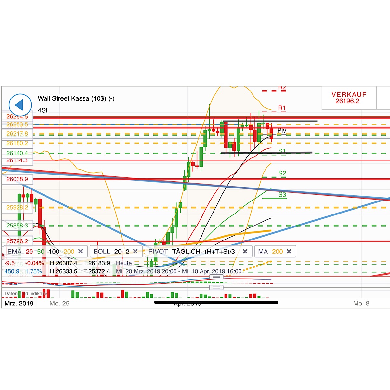
Task: Click the orange 200 EMA color label
Action: (69, 251)
